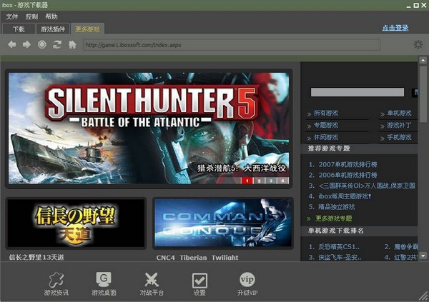Image resolution: width=429 pixels, height=302 pixels.
Task: Open the 三国群英传Ol topic link
Action: 367,186
